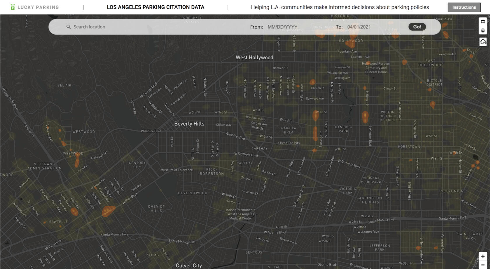Zoom out of the map
Image resolution: width=491 pixels, height=269 pixels.
coord(483,265)
